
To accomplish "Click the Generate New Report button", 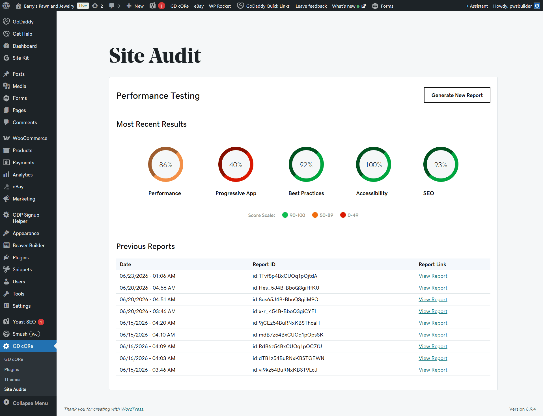I will tap(457, 95).
